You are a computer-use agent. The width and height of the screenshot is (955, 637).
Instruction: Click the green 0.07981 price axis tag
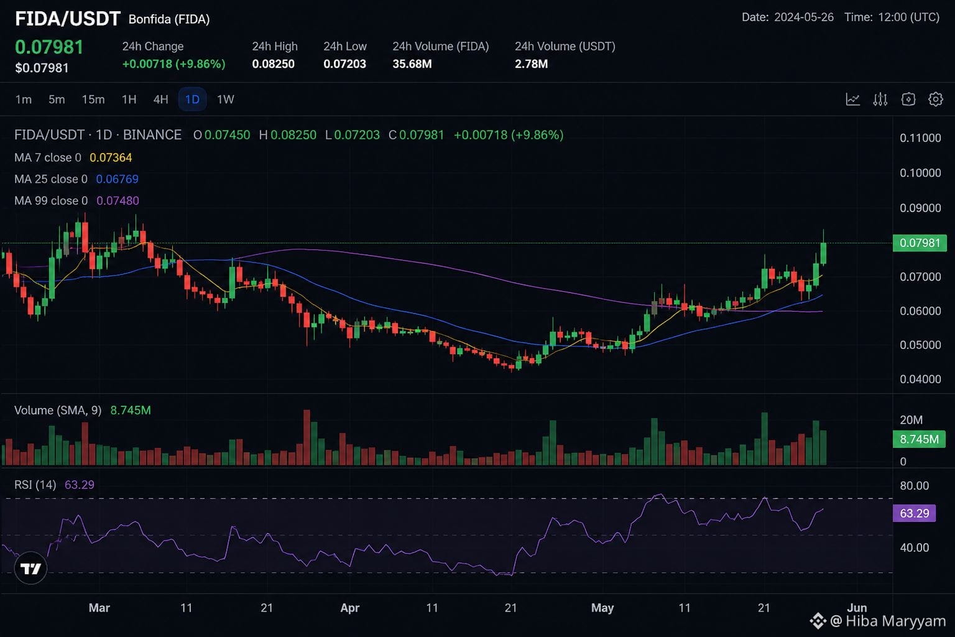pyautogui.click(x=920, y=243)
